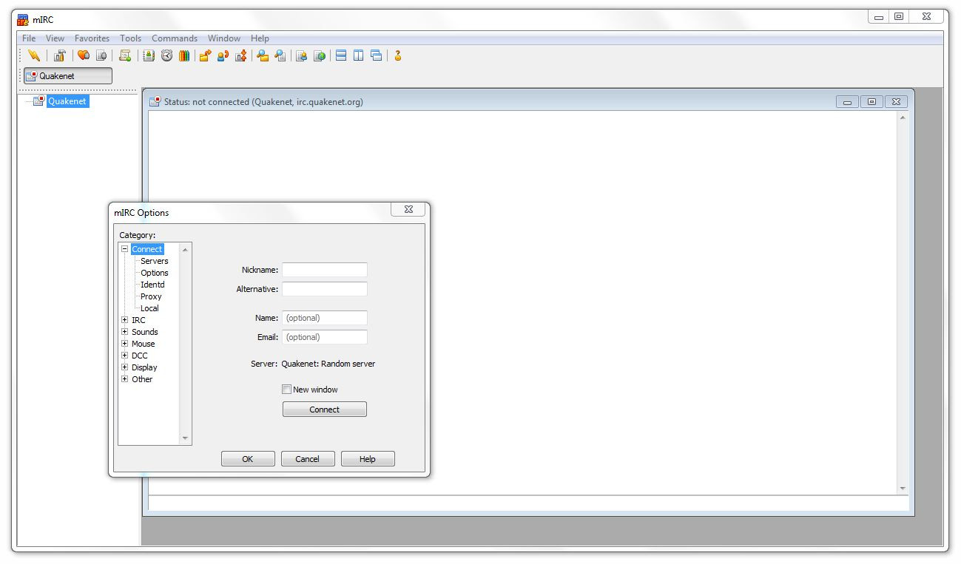
Task: Expand the DCC category
Action: coord(125,356)
